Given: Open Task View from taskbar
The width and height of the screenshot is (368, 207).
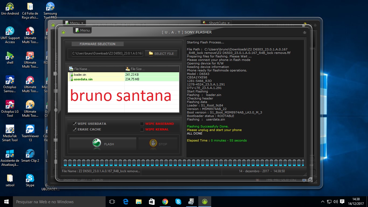Looking at the screenshot, I should (112, 202).
